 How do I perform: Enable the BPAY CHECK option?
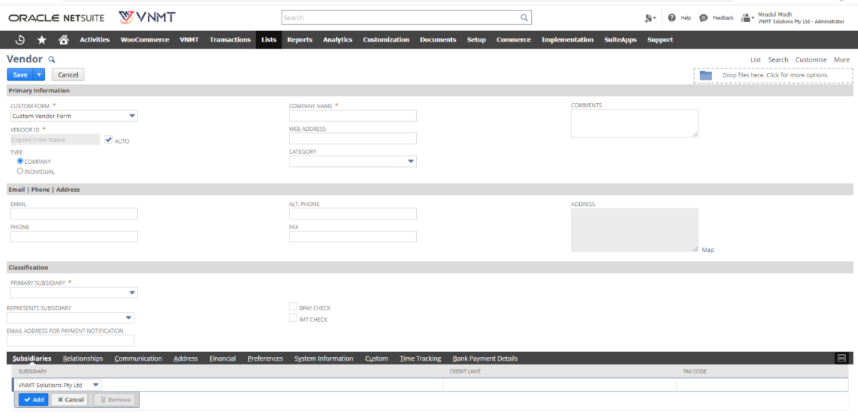(x=292, y=306)
